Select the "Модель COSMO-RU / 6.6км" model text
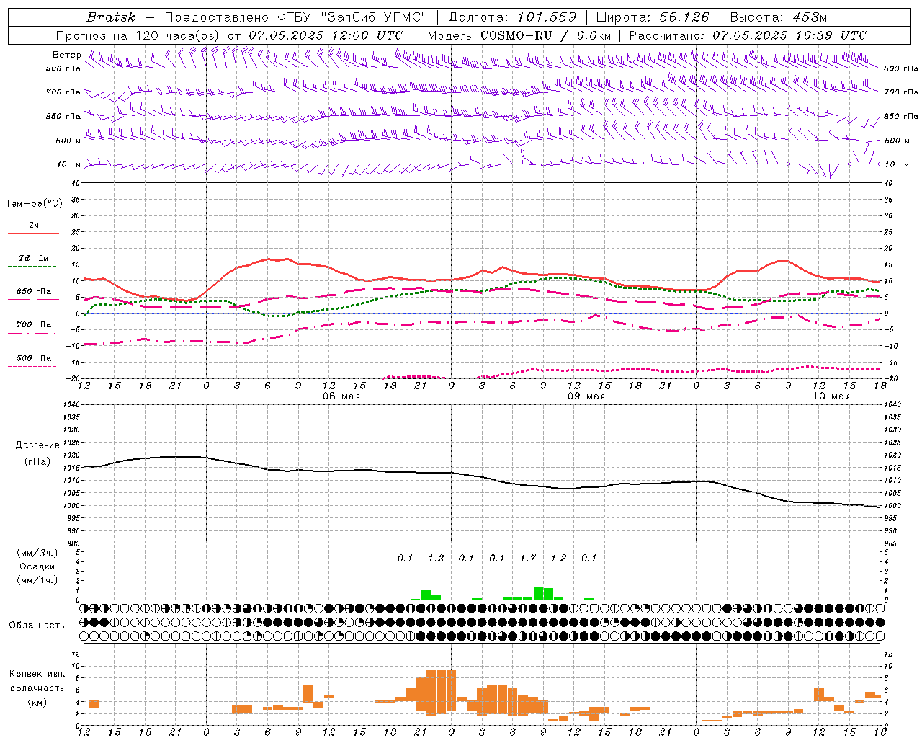 (x=519, y=35)
